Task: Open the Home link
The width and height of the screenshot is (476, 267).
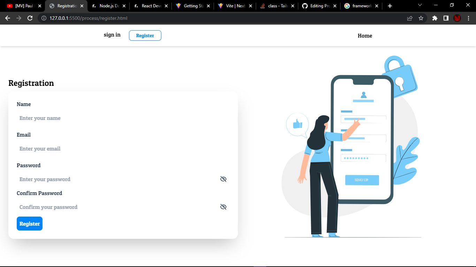Action: click(364, 35)
